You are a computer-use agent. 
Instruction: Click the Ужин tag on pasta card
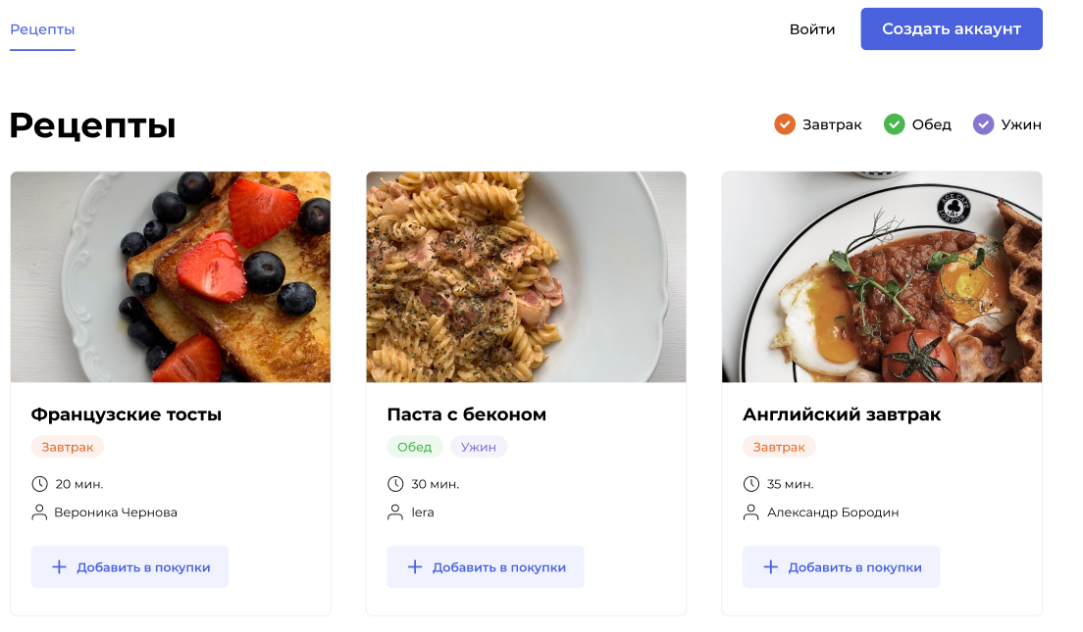(x=479, y=447)
